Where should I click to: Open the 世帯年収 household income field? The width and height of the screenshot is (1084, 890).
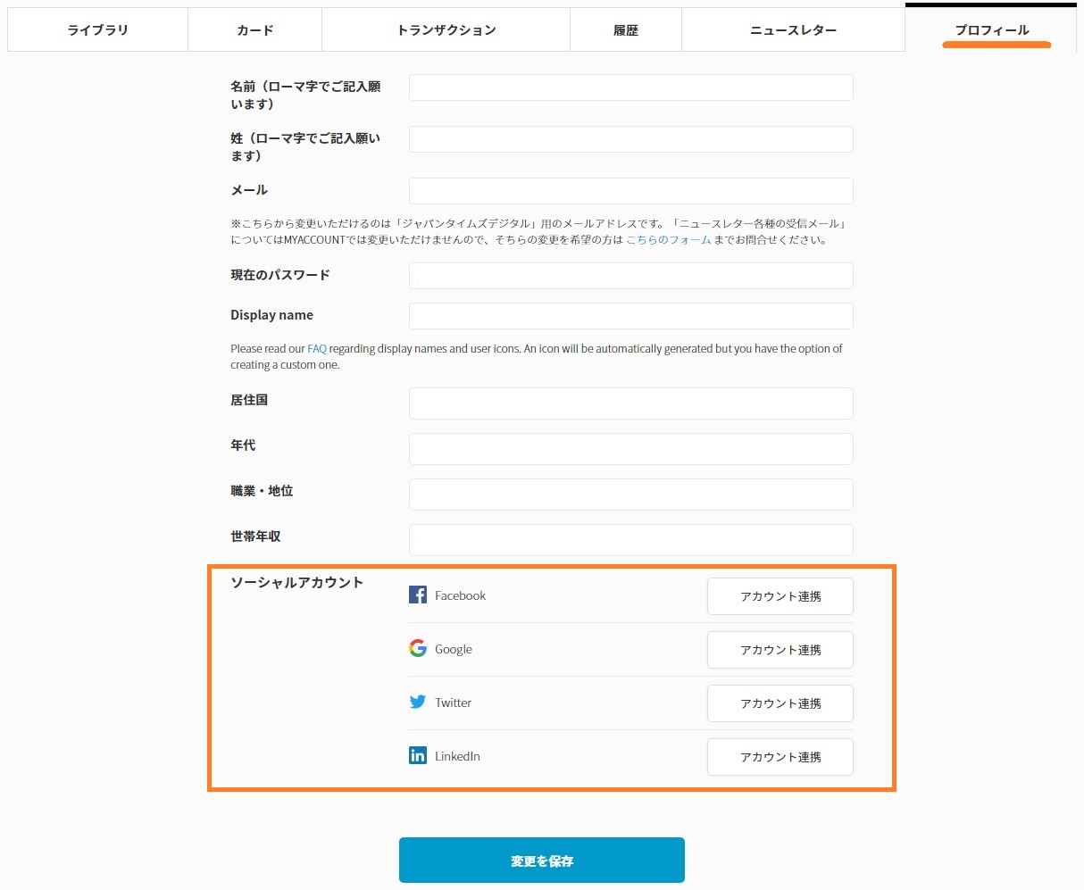click(631, 540)
